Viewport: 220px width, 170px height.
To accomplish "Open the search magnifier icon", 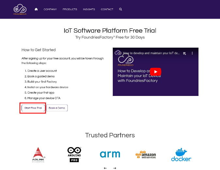I will 121,9.
